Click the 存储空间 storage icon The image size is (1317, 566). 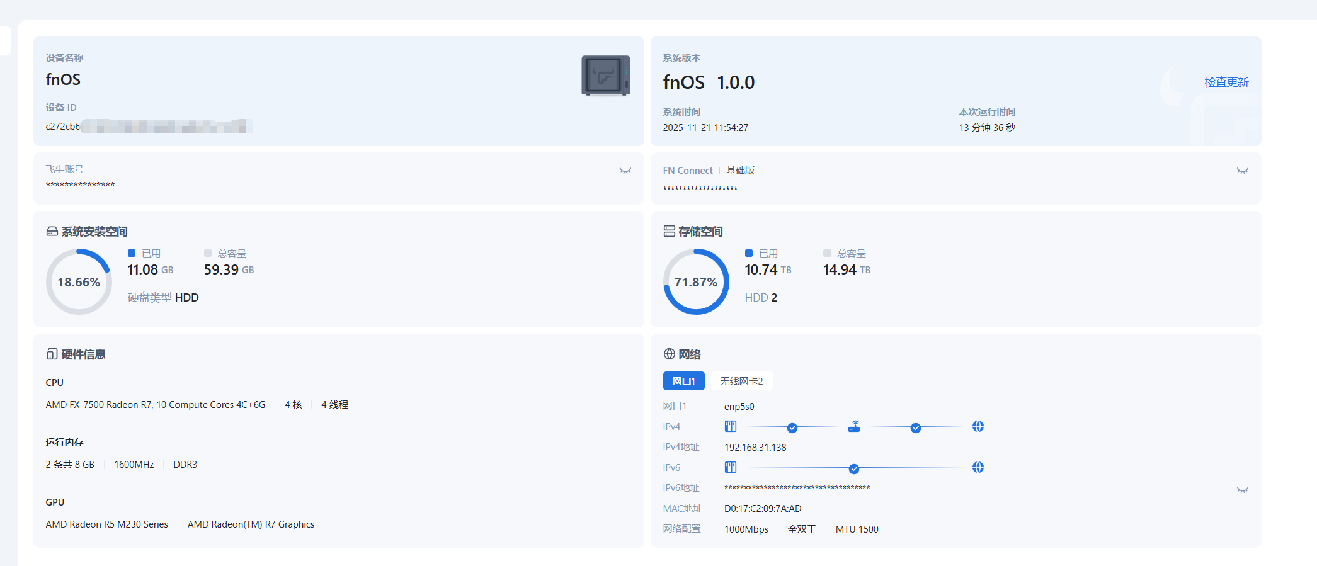(670, 232)
